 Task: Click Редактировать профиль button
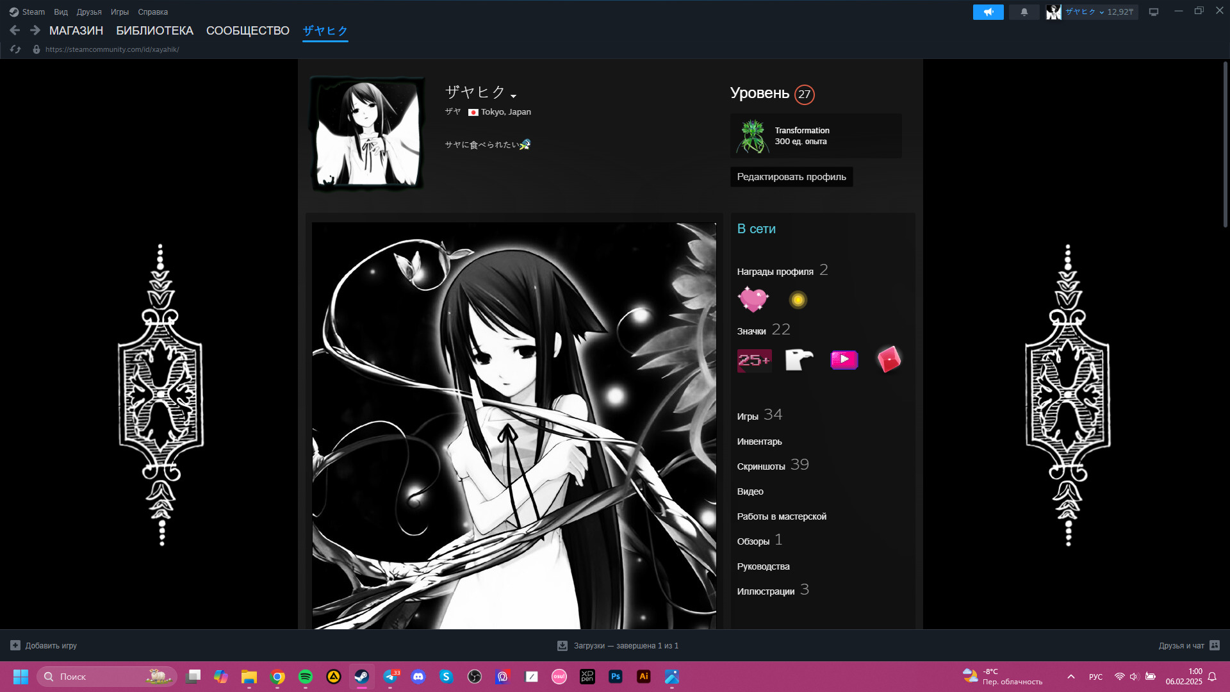click(x=791, y=177)
